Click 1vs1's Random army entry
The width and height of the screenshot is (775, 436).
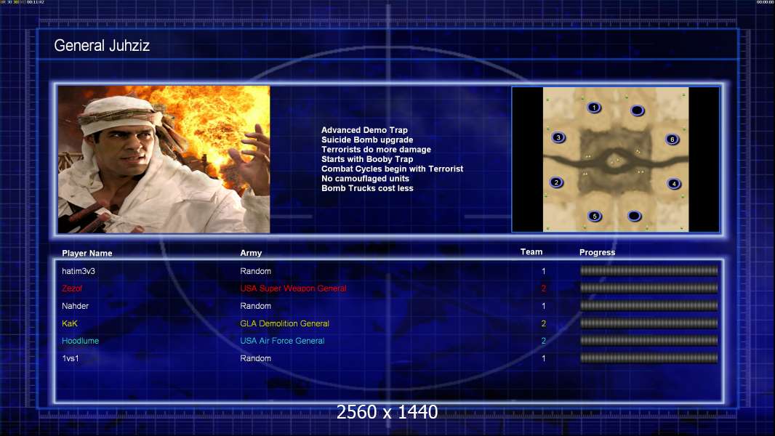tap(255, 358)
